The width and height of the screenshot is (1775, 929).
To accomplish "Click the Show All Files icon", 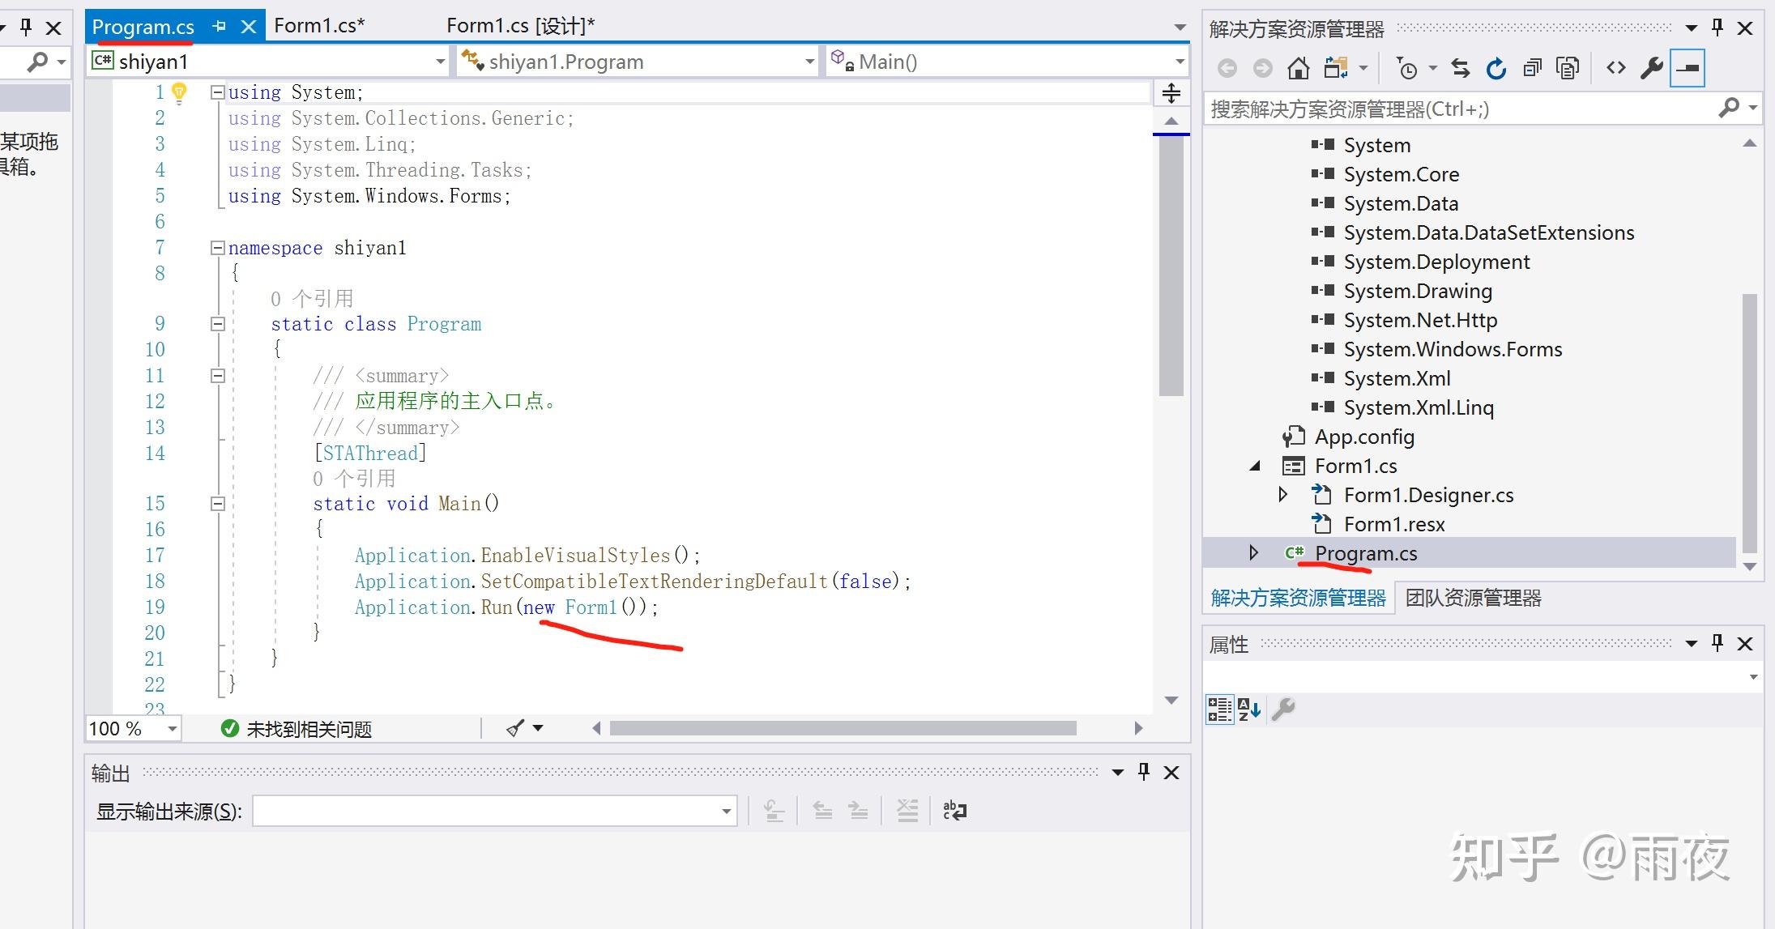I will [x=1568, y=69].
